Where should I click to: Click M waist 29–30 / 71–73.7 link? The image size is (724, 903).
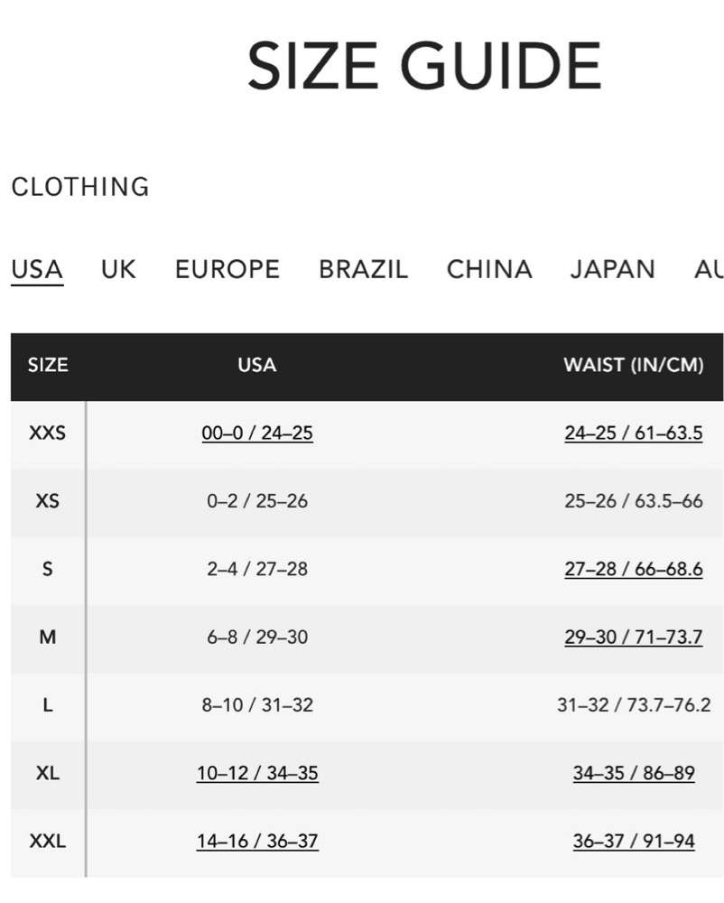(x=634, y=637)
